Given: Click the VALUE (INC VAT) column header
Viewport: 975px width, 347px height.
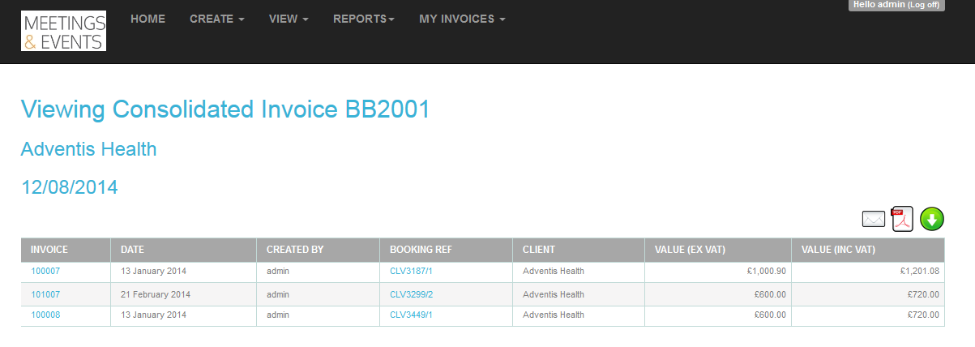Looking at the screenshot, I should tap(868, 250).
